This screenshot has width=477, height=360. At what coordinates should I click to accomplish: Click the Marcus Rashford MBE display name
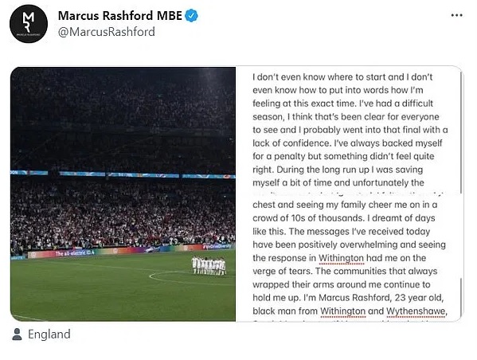point(120,16)
